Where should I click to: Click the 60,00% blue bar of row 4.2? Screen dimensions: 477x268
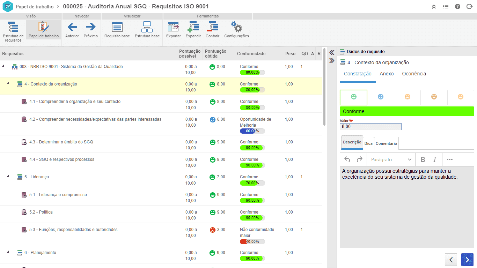[252, 131]
